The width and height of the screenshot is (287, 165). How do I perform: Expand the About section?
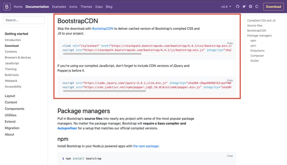pyautogui.click(x=9, y=134)
